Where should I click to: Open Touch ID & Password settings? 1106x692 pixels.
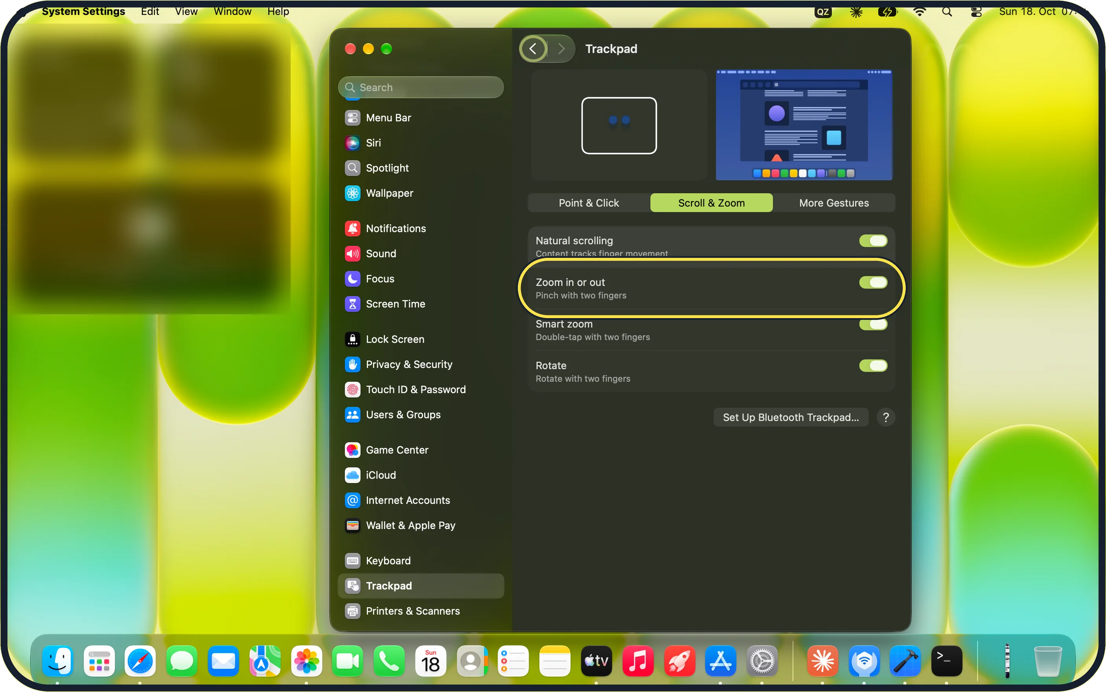click(x=421, y=390)
